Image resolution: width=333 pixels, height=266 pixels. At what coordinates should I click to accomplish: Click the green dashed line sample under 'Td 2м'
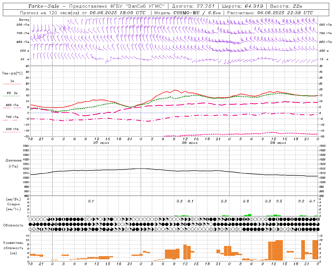(11, 96)
